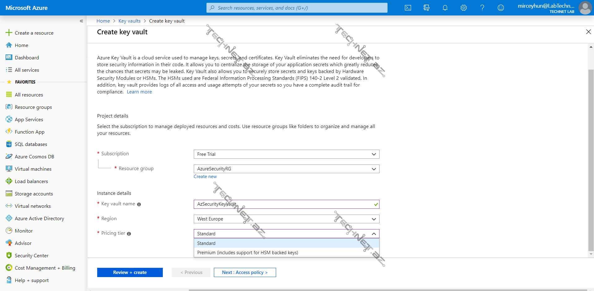Expand the Subscription dropdown
Screen dimensions: 594x291
(286, 154)
